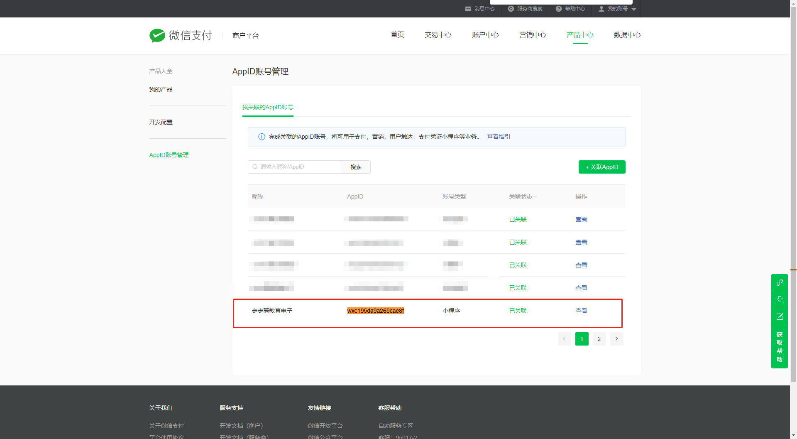Click the 昵称 column header
The width and height of the screenshot is (797, 439).
(257, 196)
